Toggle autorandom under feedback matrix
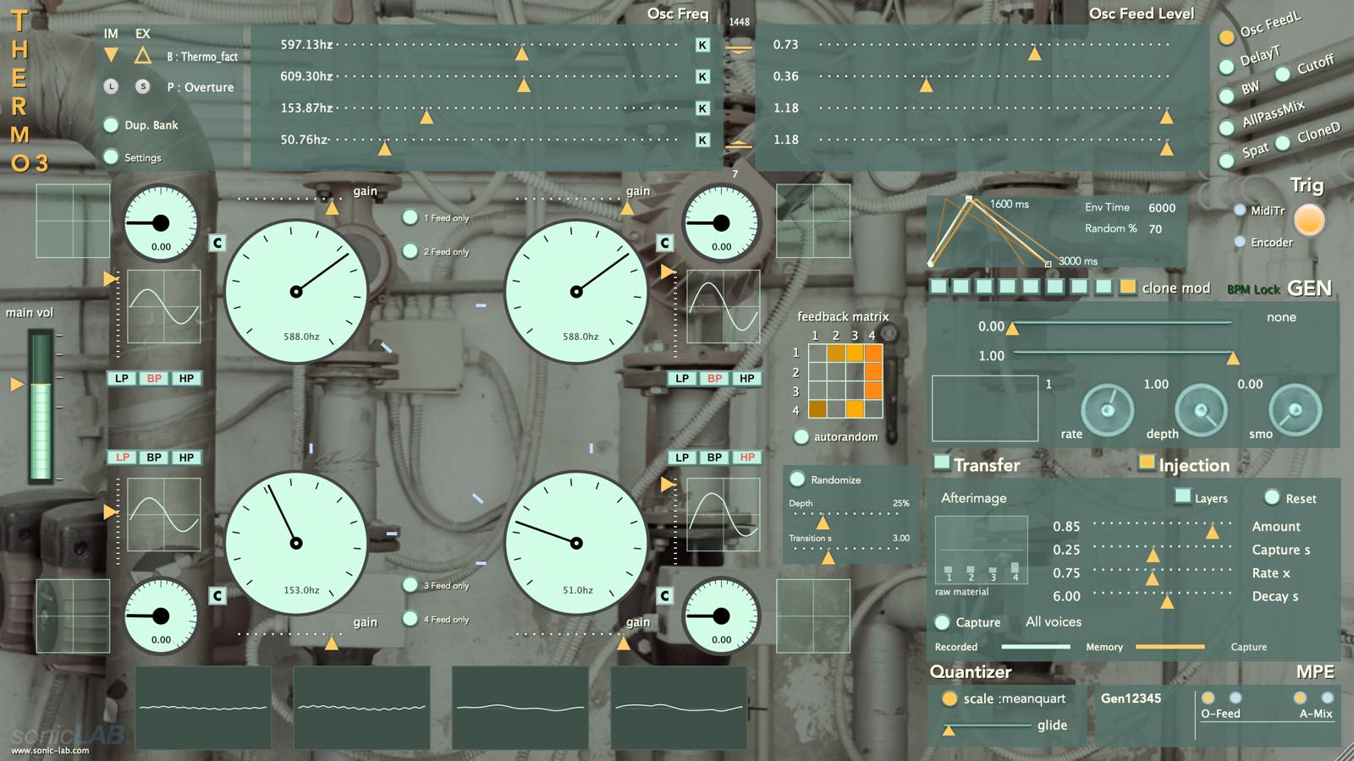Image resolution: width=1354 pixels, height=761 pixels. (801, 436)
